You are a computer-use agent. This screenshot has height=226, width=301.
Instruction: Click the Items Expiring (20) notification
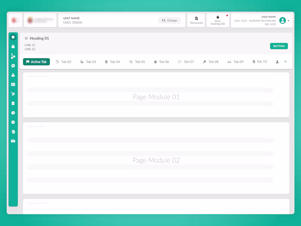tap(218, 20)
